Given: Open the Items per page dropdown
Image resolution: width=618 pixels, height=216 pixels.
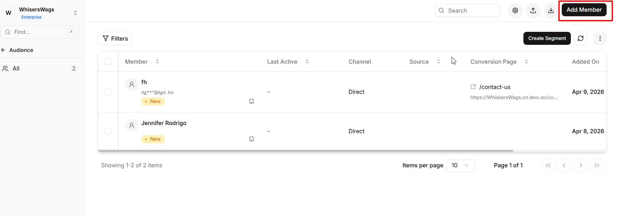Looking at the screenshot, I should 460,165.
